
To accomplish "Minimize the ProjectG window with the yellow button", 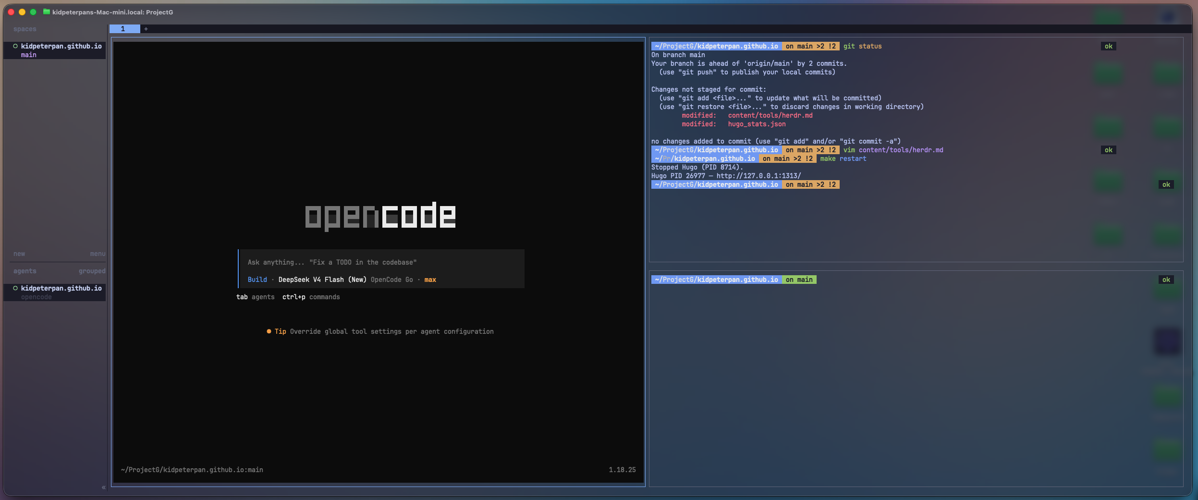I will pos(22,12).
